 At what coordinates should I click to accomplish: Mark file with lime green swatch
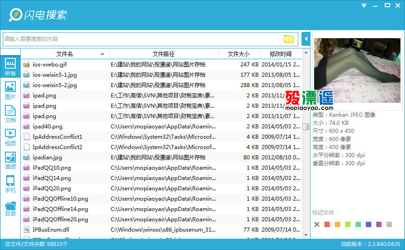coord(348,224)
